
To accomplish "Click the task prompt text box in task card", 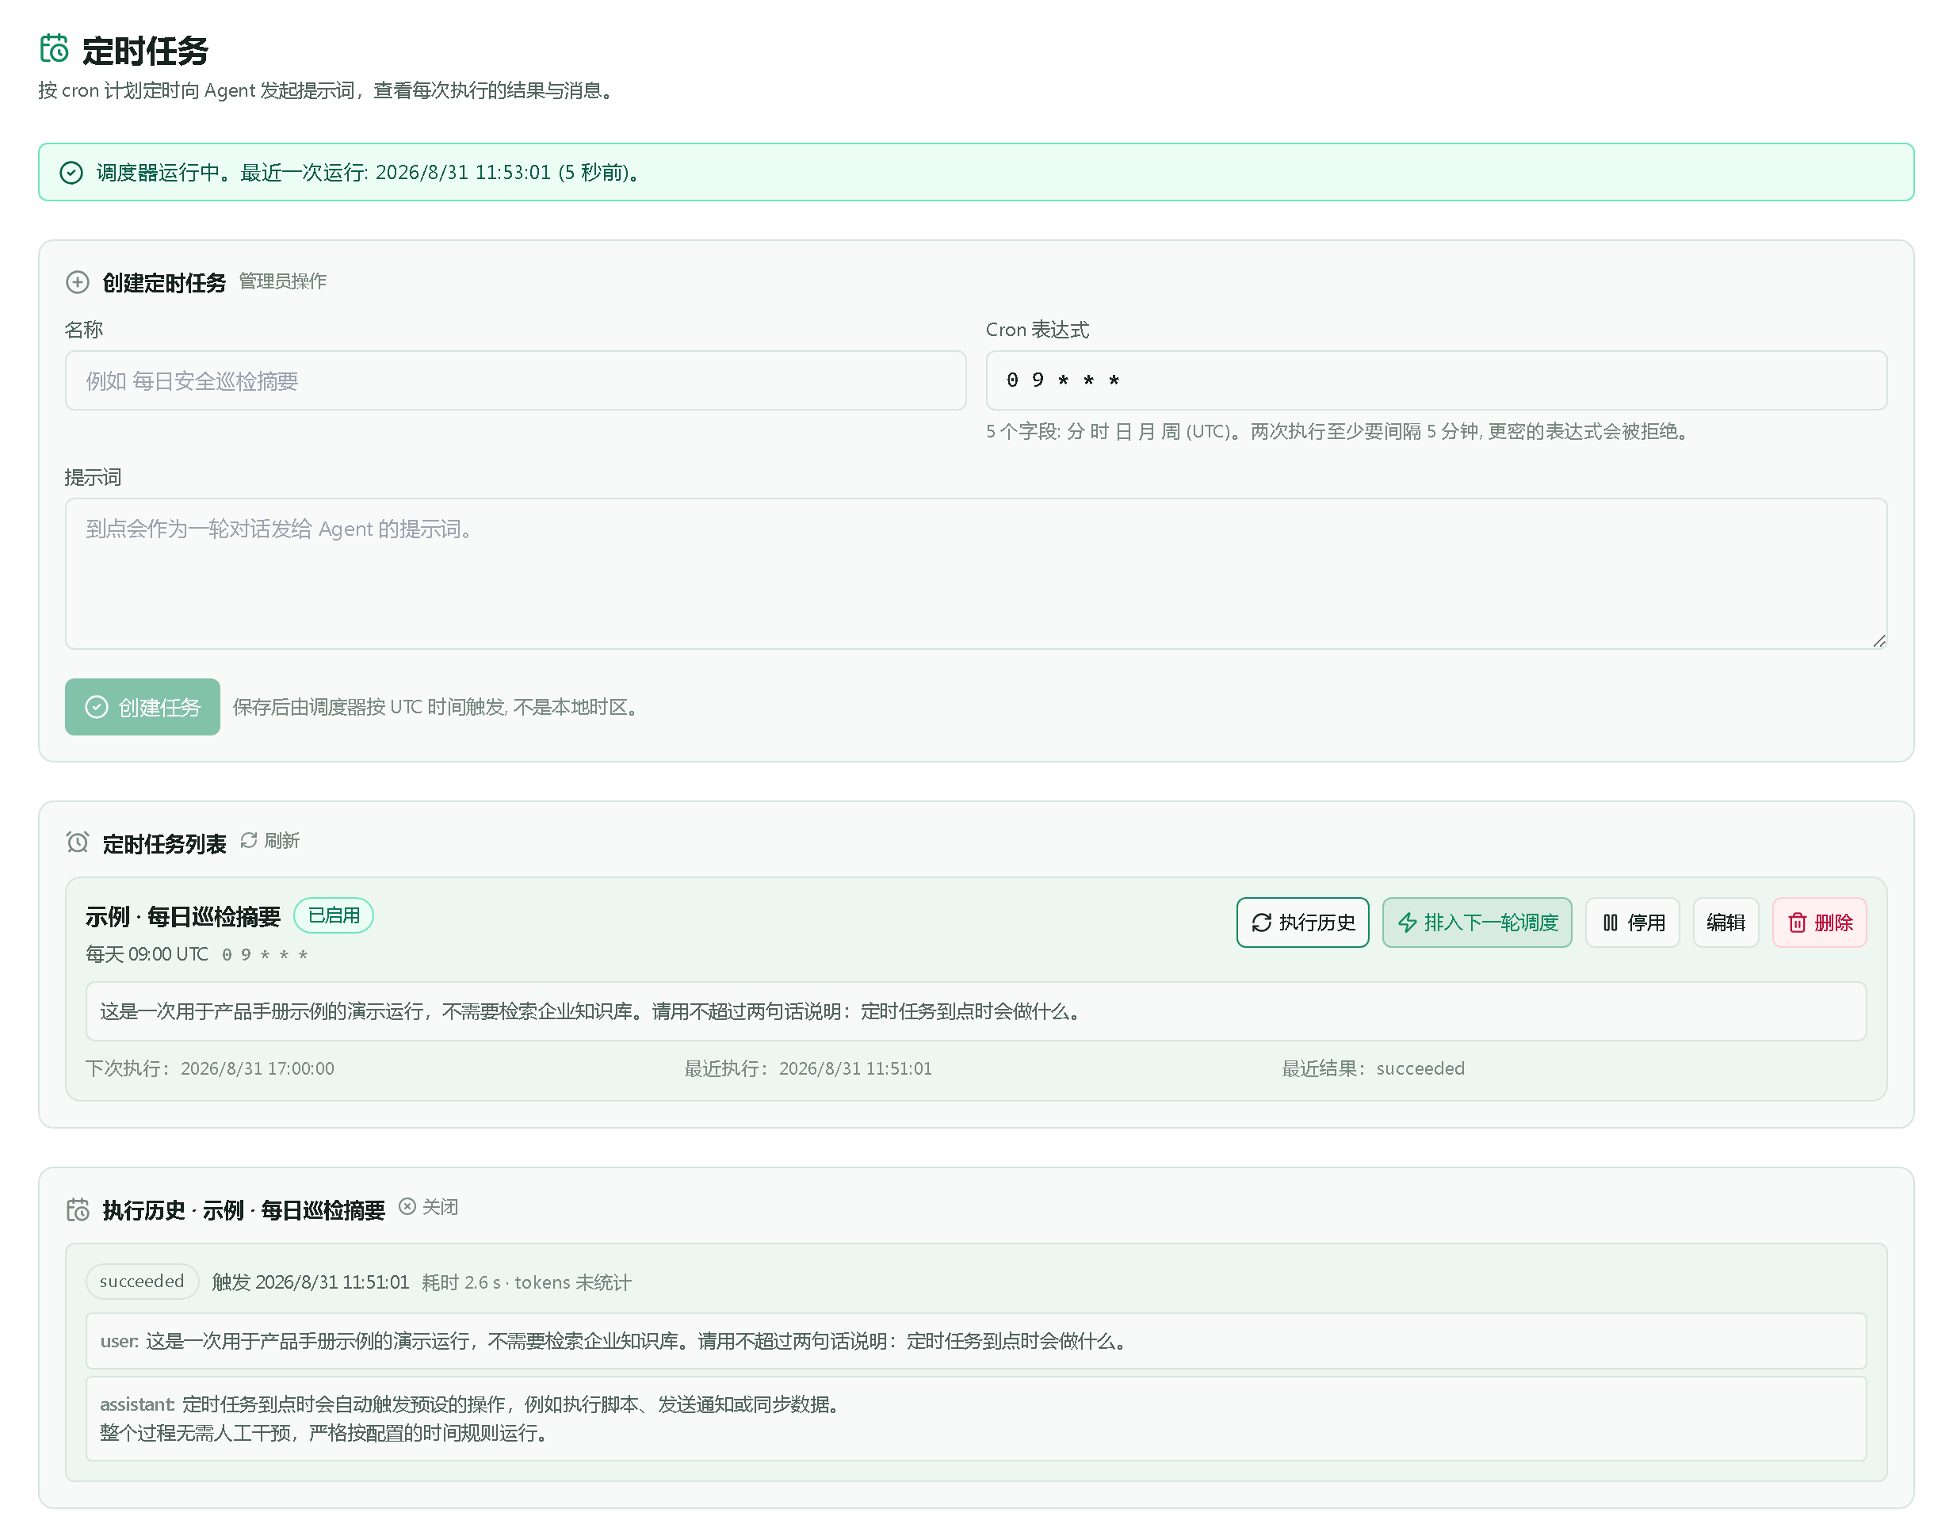I will pyautogui.click(x=976, y=1012).
